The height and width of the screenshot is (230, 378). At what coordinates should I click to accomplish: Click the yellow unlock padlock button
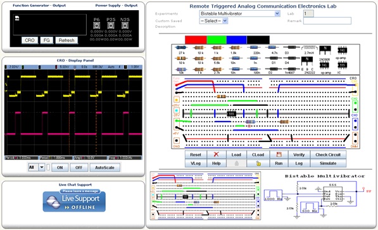[x=258, y=163]
